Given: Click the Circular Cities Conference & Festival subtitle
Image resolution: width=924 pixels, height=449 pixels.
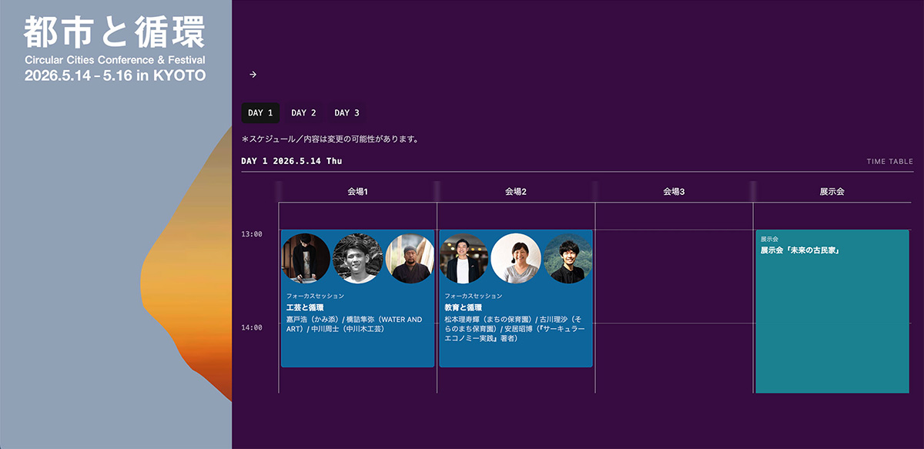Looking at the screenshot, I should pos(115,60).
